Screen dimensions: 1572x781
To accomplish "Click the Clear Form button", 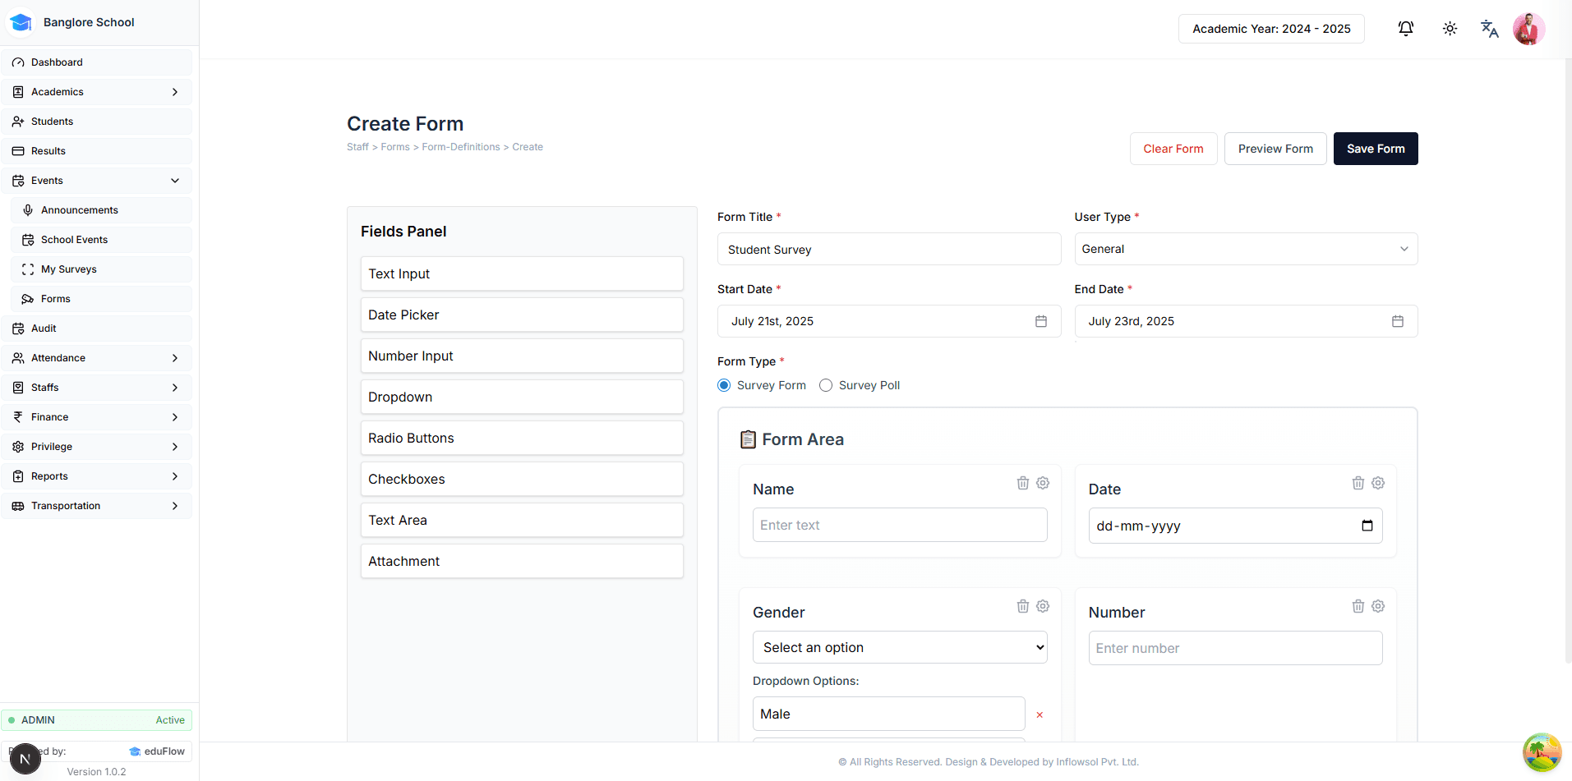I will [1173, 149].
